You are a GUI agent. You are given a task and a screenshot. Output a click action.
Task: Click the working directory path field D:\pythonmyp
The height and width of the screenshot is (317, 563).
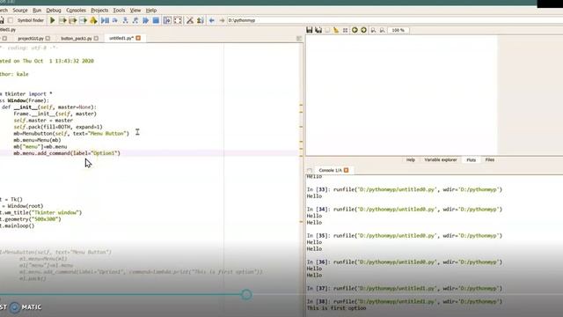pos(395,20)
